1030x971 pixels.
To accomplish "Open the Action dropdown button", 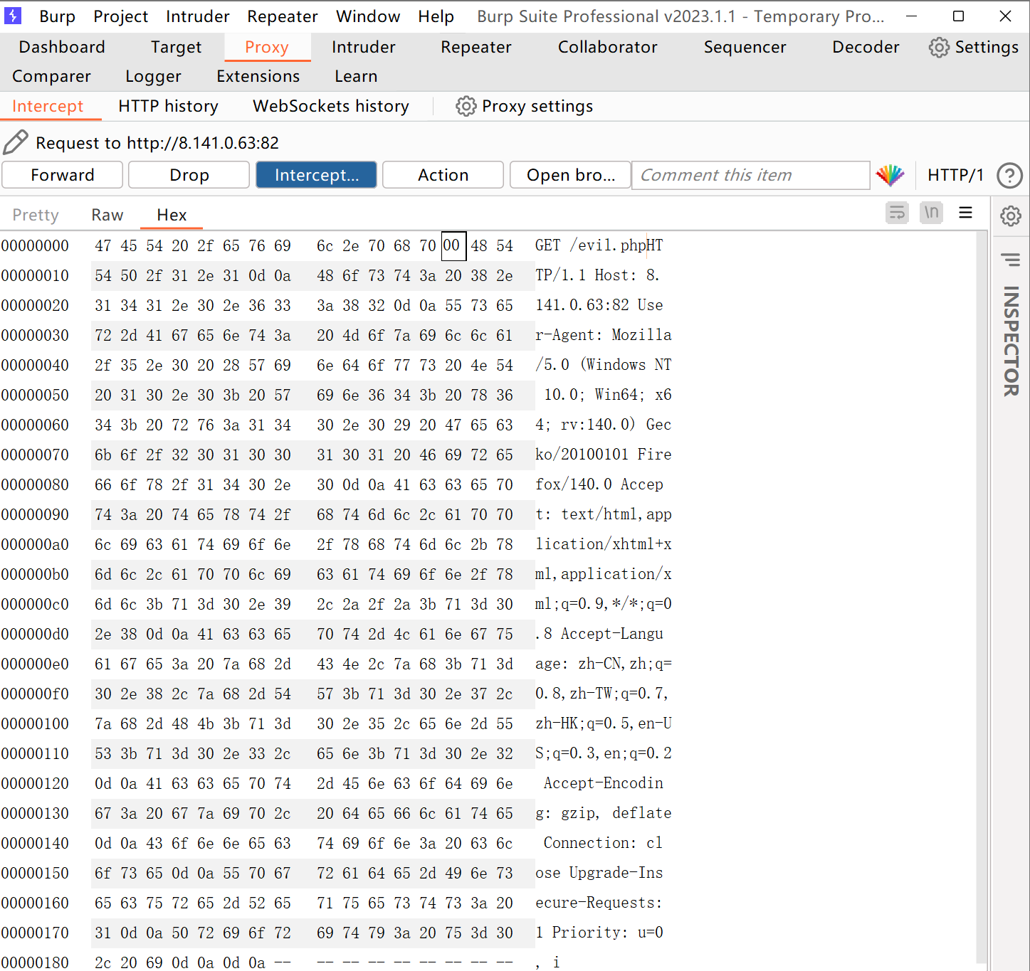I will click(x=443, y=175).
